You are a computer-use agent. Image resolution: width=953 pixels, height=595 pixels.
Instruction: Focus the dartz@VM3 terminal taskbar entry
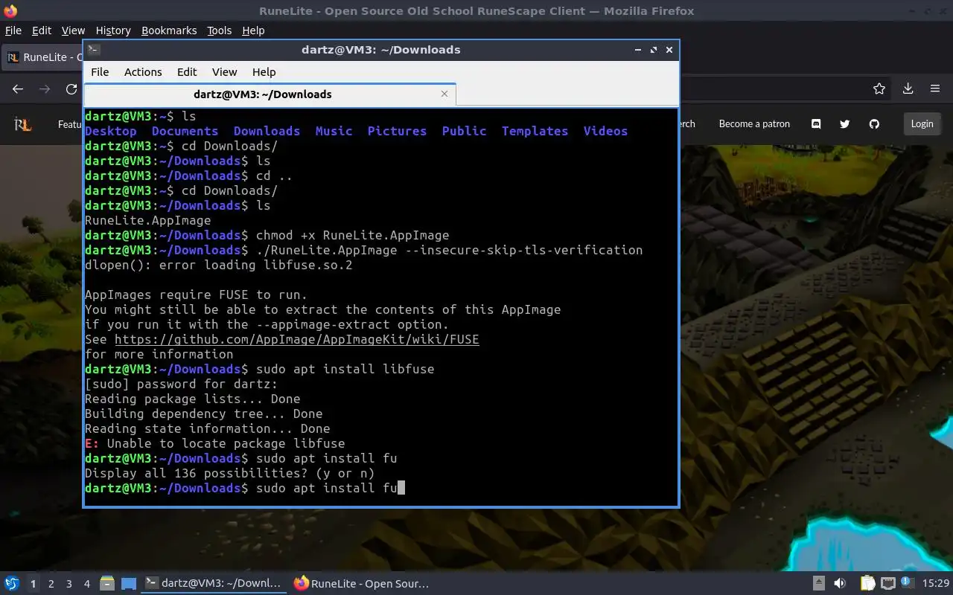click(214, 584)
